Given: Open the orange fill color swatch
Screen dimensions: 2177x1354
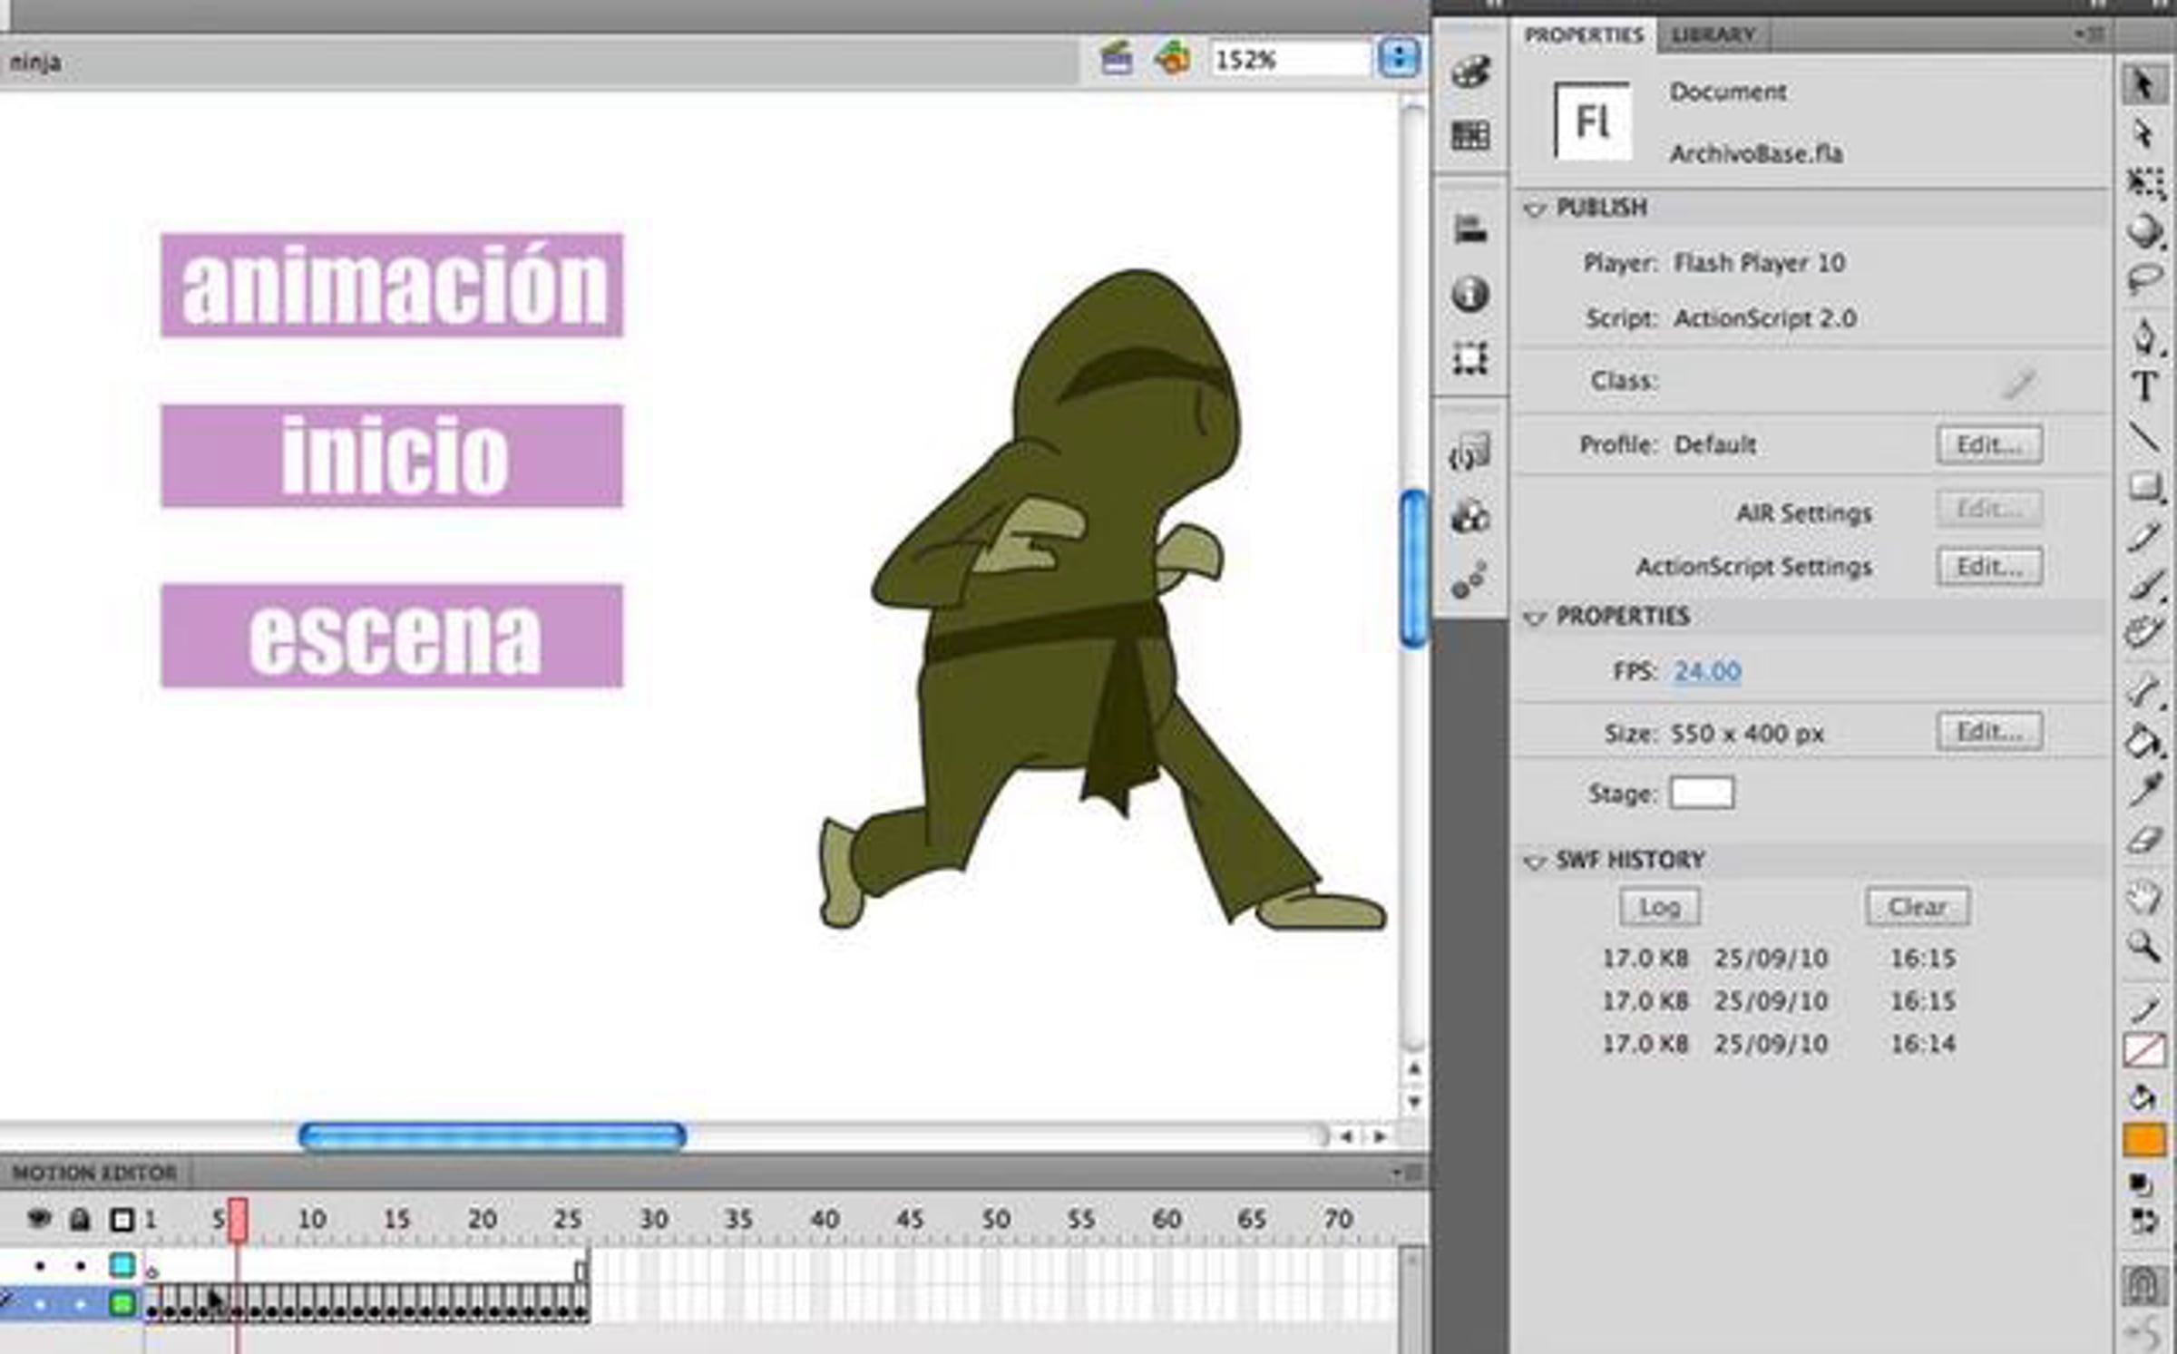Looking at the screenshot, I should [x=2144, y=1142].
